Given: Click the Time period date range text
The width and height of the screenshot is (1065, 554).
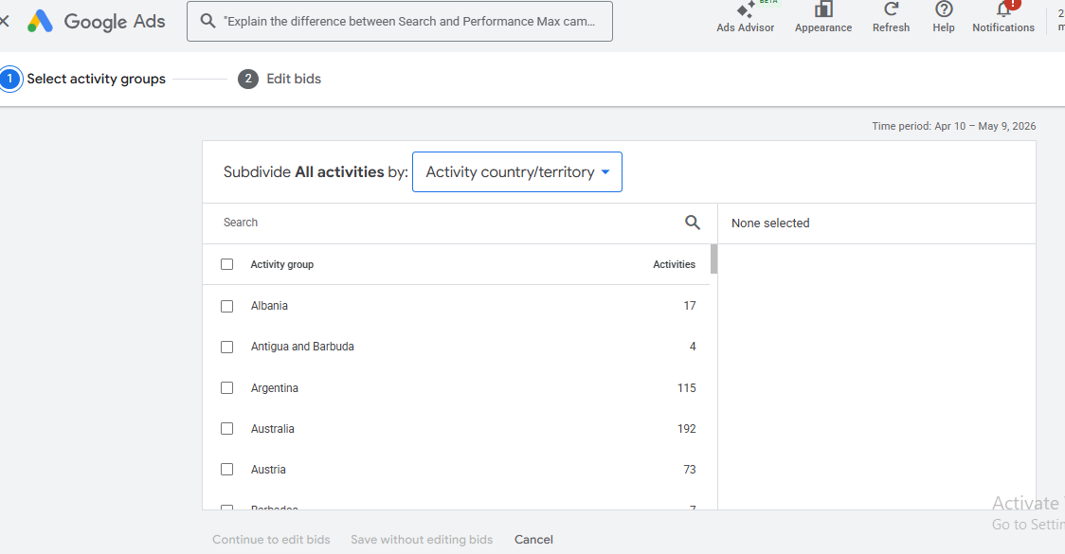Looking at the screenshot, I should [953, 126].
